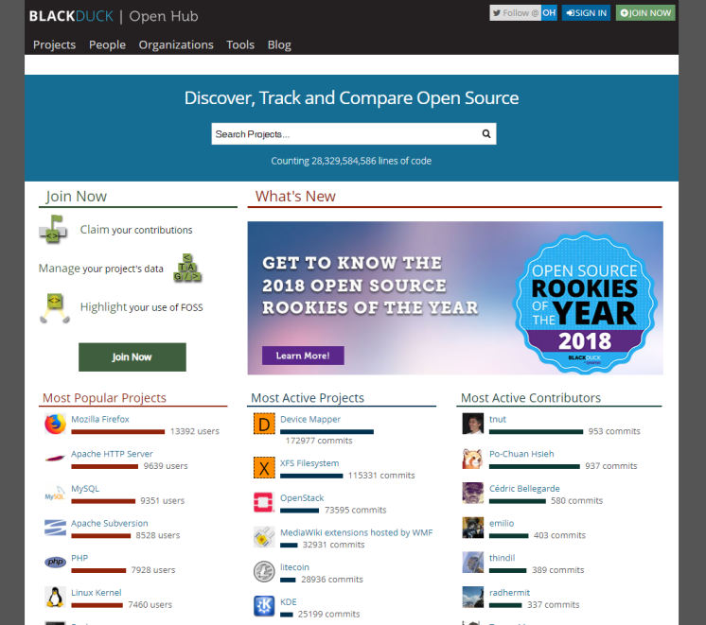
Task: Open Cédric Bellegarde's avatar picture
Action: point(473,494)
